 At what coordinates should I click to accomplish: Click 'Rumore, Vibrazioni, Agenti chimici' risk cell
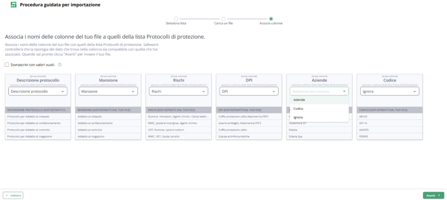(179, 116)
